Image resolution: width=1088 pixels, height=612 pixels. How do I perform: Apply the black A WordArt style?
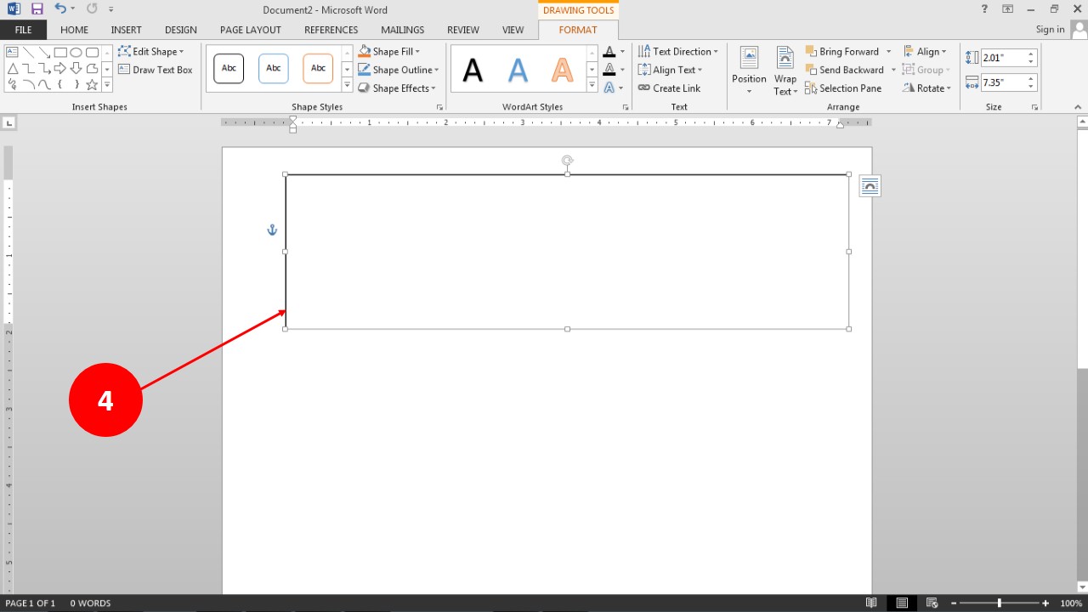(473, 71)
